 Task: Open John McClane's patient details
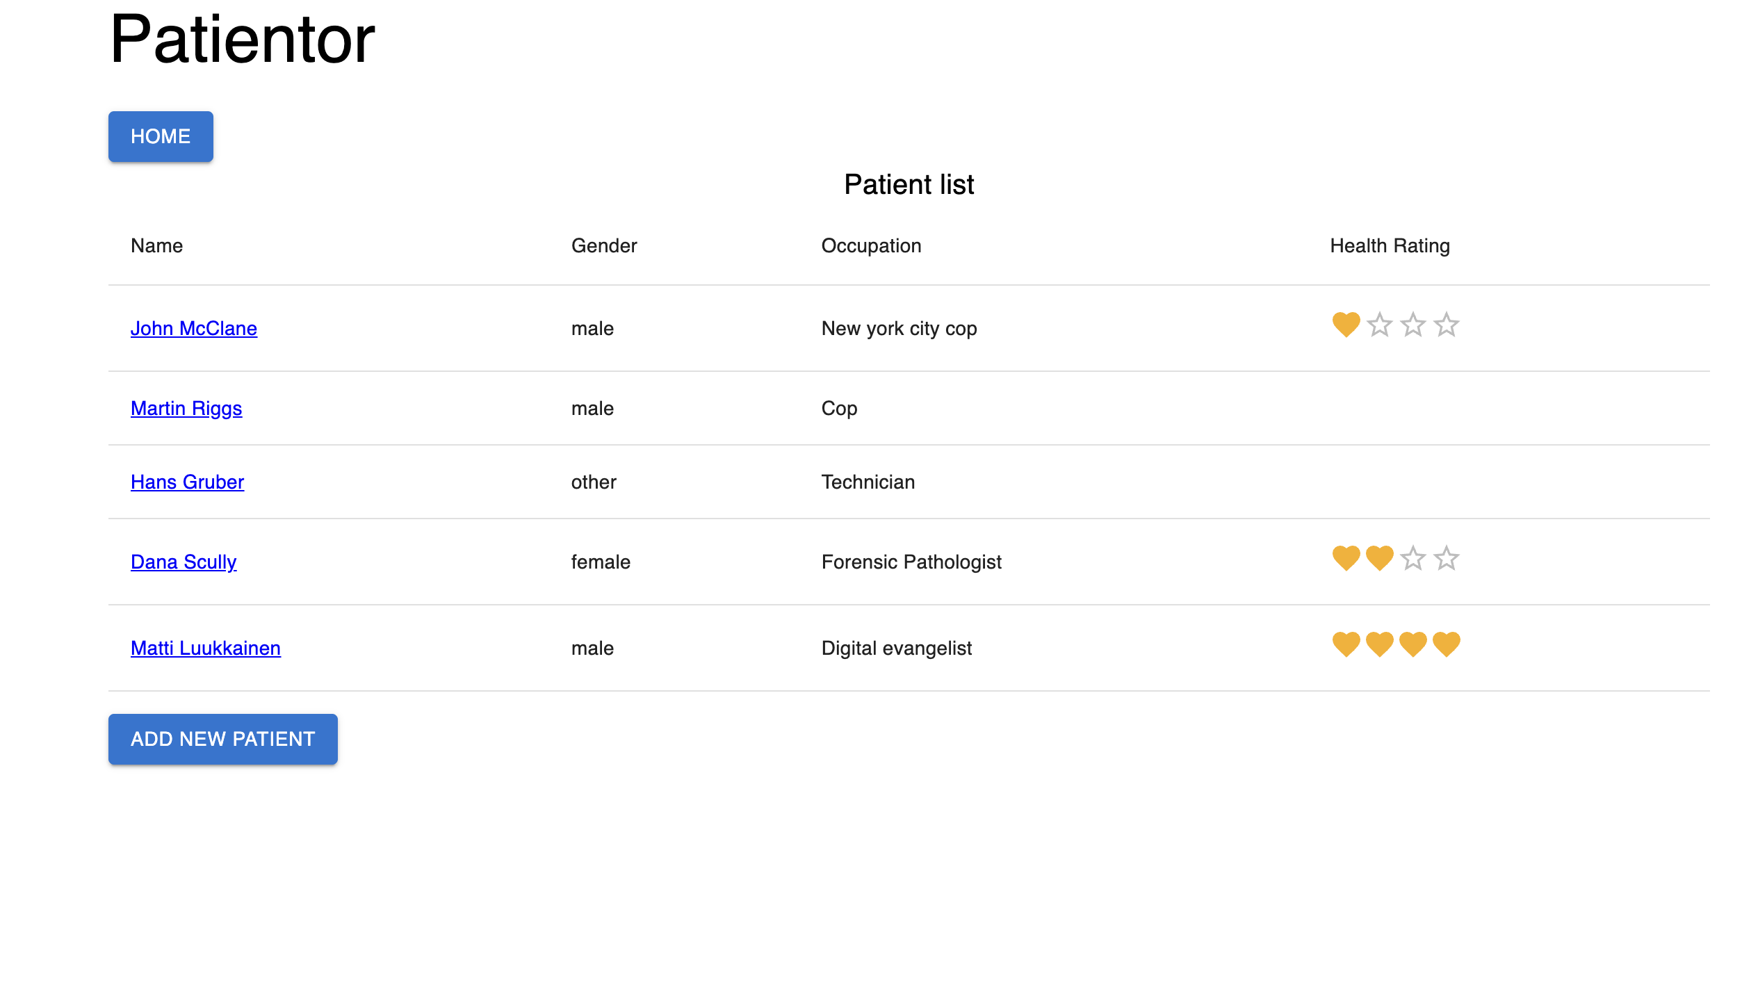[193, 328]
